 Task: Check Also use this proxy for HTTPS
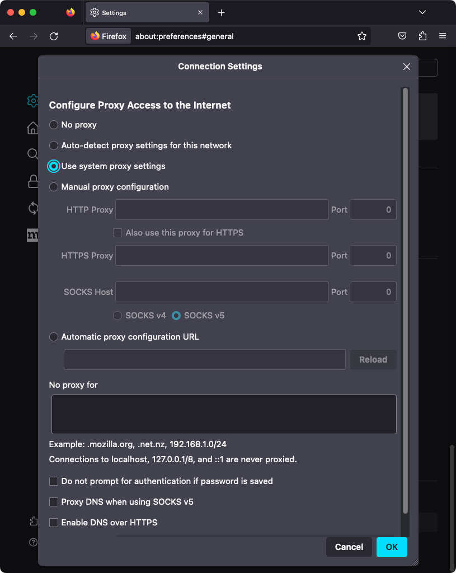point(117,233)
